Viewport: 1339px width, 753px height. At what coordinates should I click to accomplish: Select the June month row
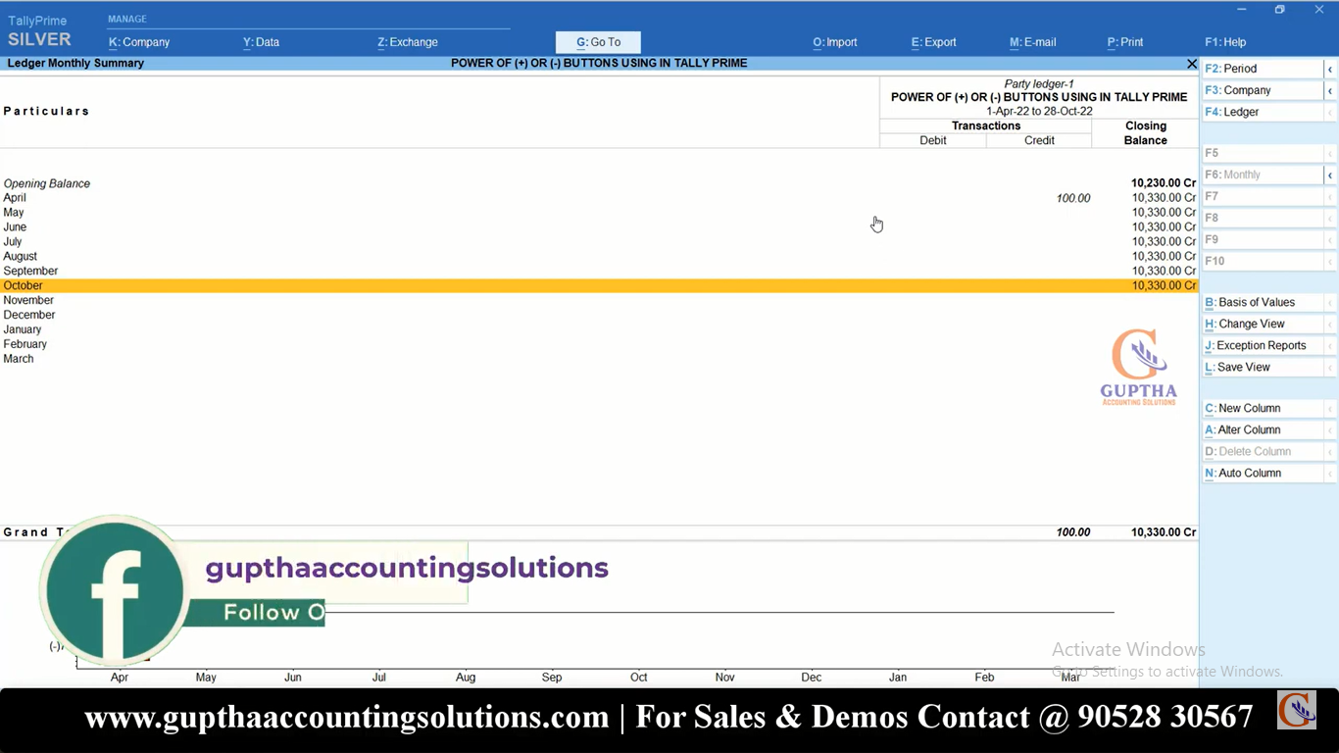599,227
